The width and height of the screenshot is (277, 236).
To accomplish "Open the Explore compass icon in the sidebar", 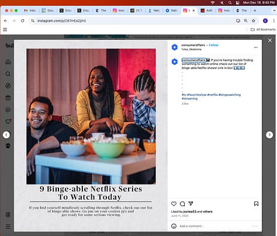I will (8, 86).
